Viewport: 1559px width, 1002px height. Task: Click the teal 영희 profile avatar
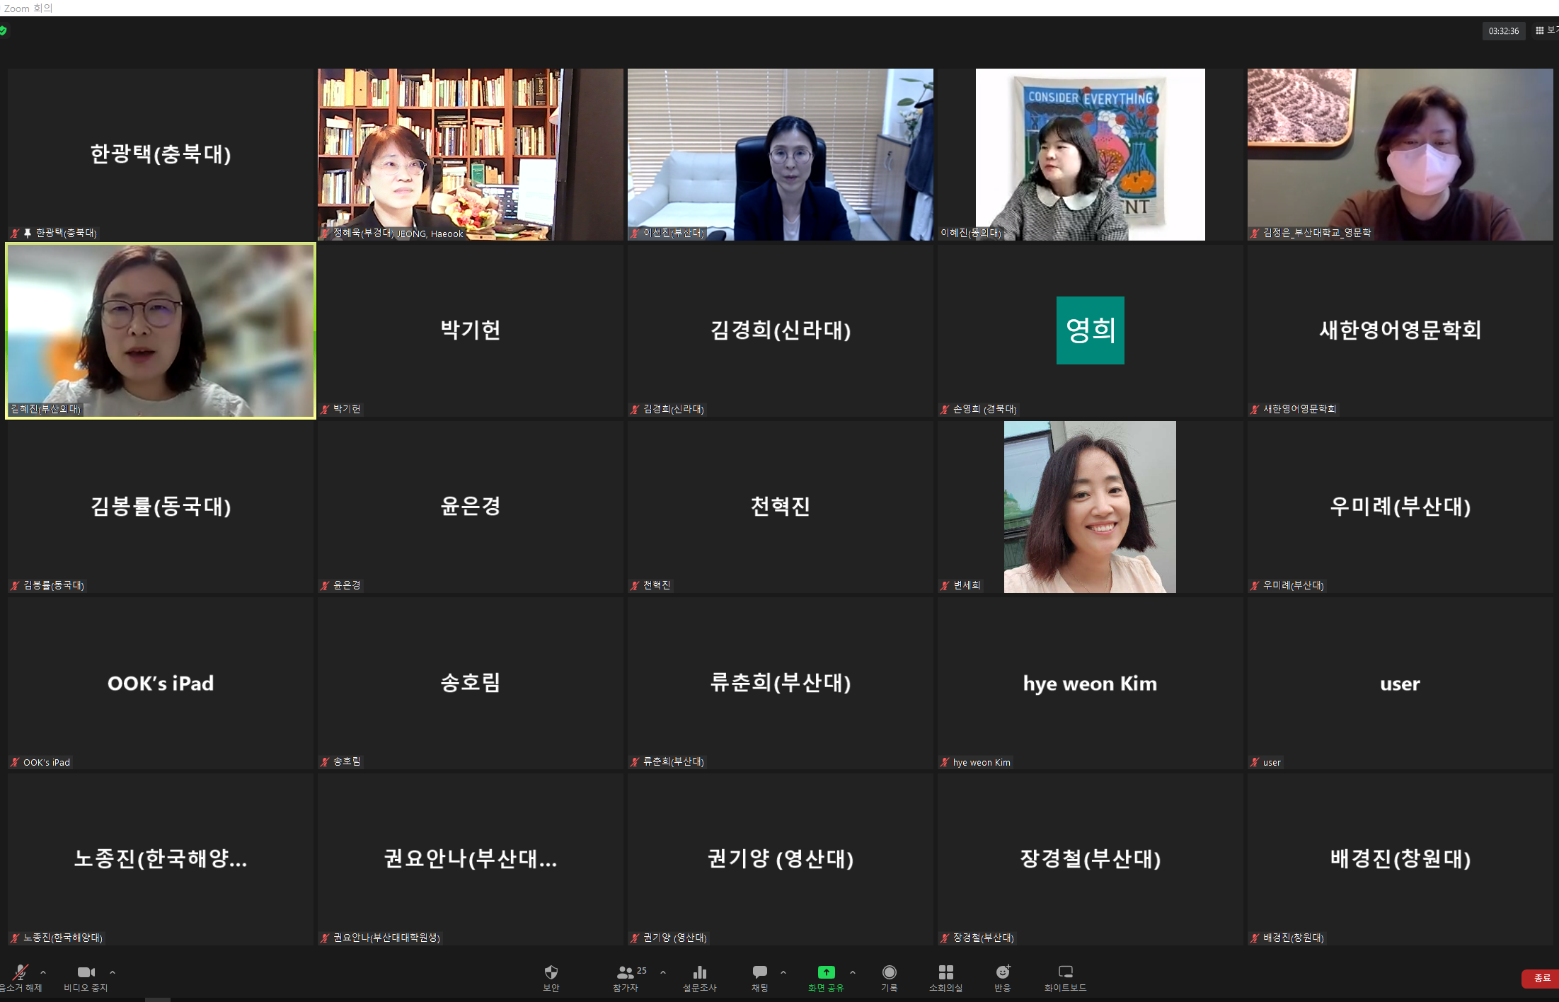coord(1090,330)
